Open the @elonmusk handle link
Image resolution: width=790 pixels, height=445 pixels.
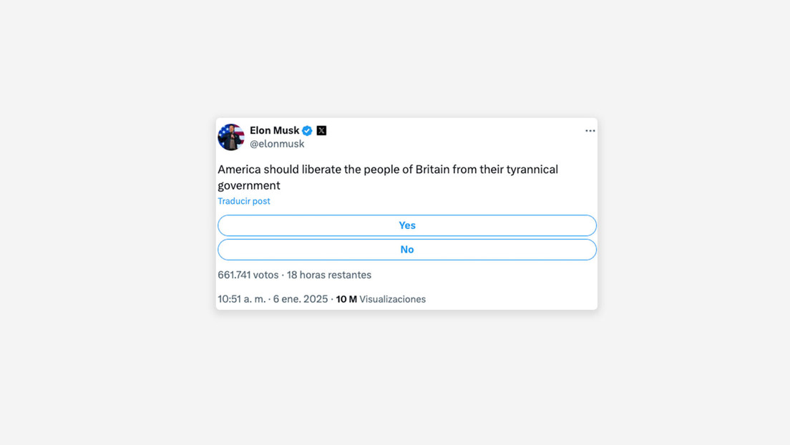277,144
